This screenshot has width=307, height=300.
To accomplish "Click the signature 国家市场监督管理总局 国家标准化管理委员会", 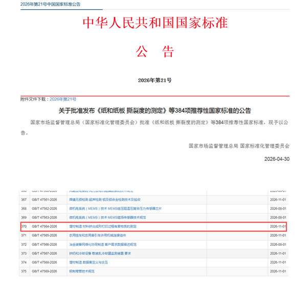I will pos(239,146).
